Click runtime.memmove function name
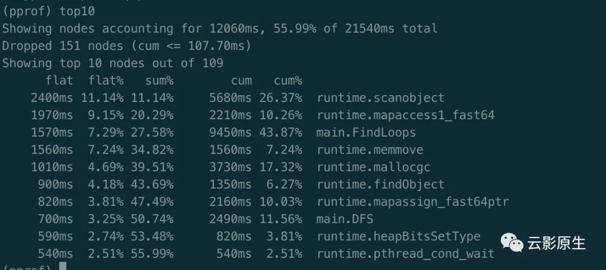 click(x=370, y=150)
